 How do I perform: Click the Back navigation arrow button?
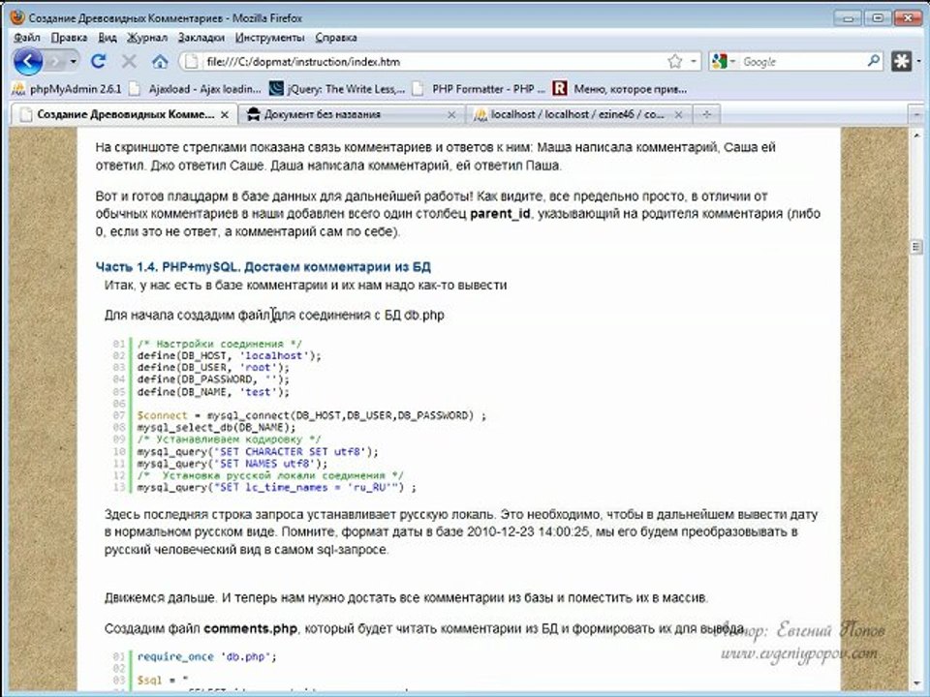click(x=27, y=61)
